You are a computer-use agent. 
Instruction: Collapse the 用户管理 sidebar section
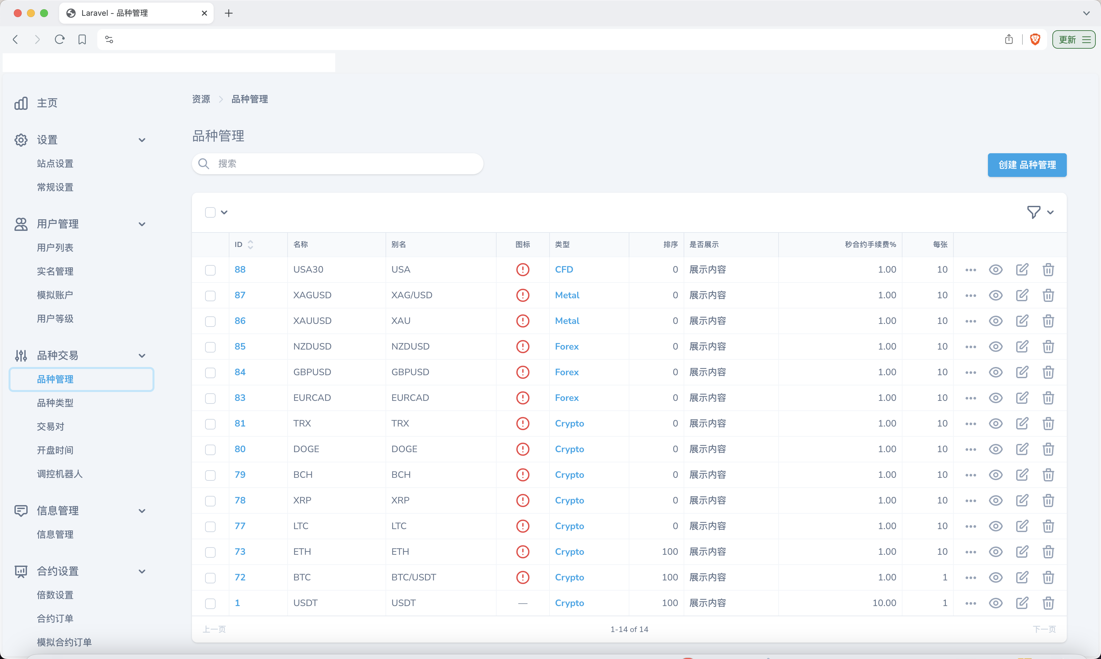[142, 224]
